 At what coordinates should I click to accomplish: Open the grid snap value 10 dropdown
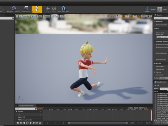[x=127, y=16]
